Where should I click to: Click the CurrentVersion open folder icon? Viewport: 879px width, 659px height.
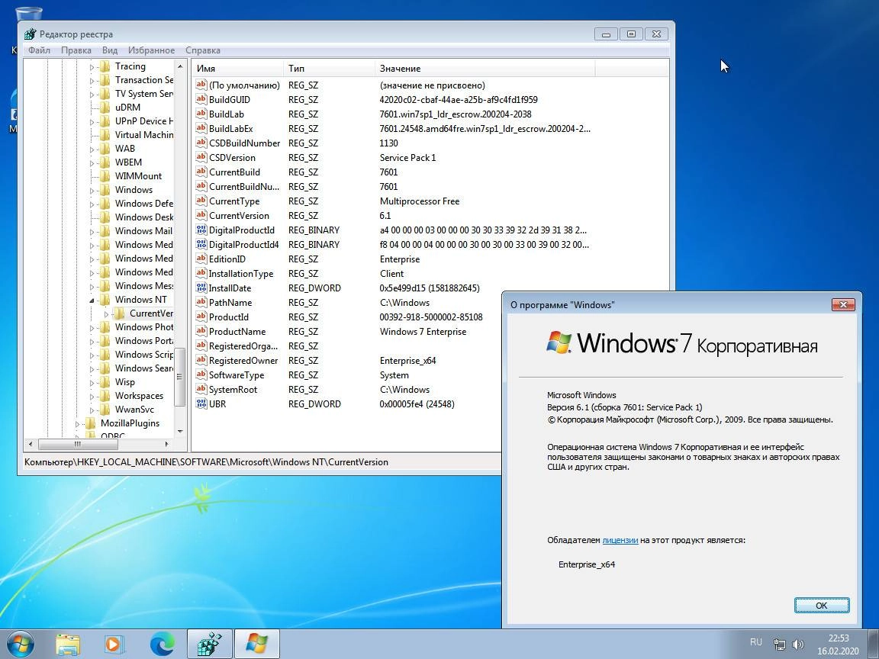[119, 313]
